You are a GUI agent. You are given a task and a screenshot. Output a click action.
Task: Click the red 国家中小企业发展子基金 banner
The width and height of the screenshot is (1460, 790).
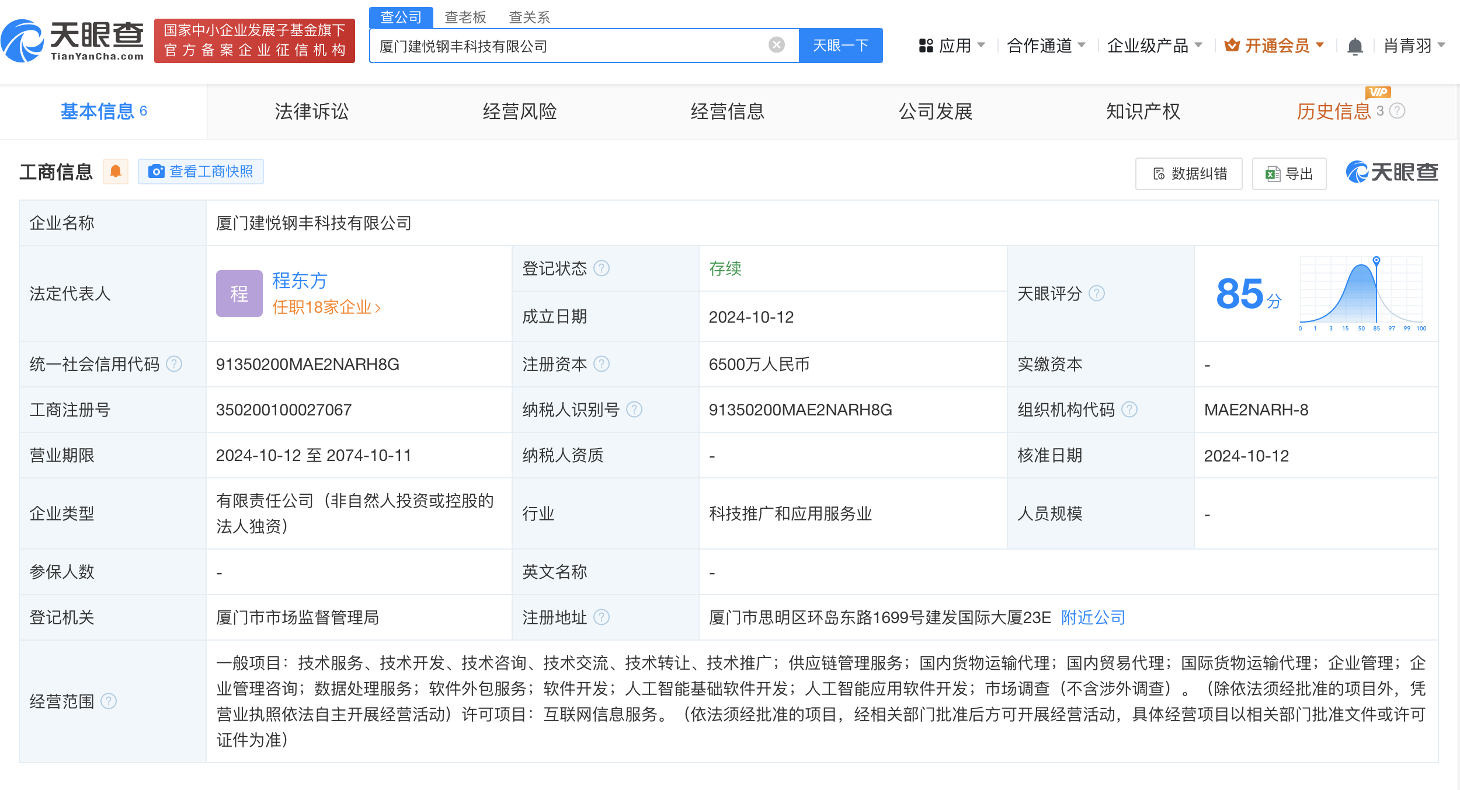(255, 41)
